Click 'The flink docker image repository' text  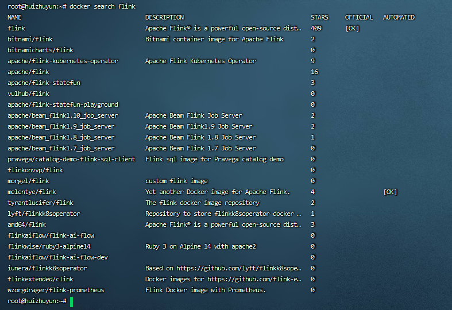pos(202,203)
